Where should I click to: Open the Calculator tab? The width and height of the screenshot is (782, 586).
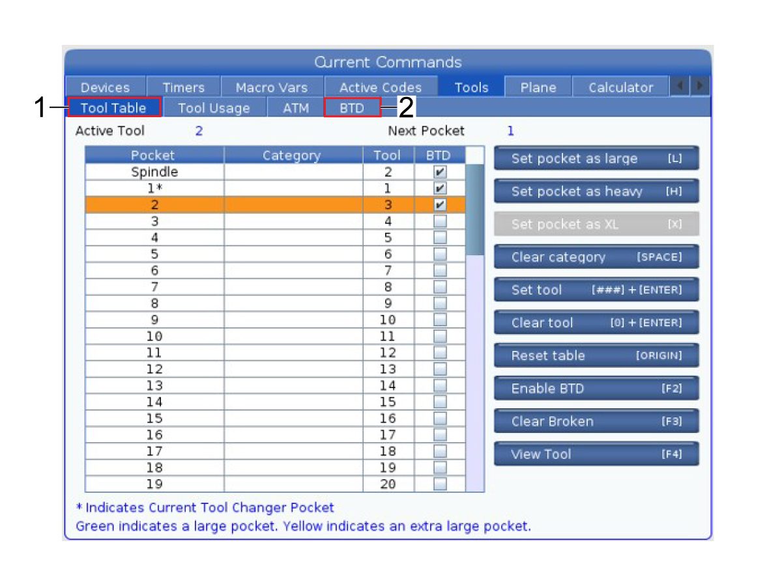tap(621, 87)
